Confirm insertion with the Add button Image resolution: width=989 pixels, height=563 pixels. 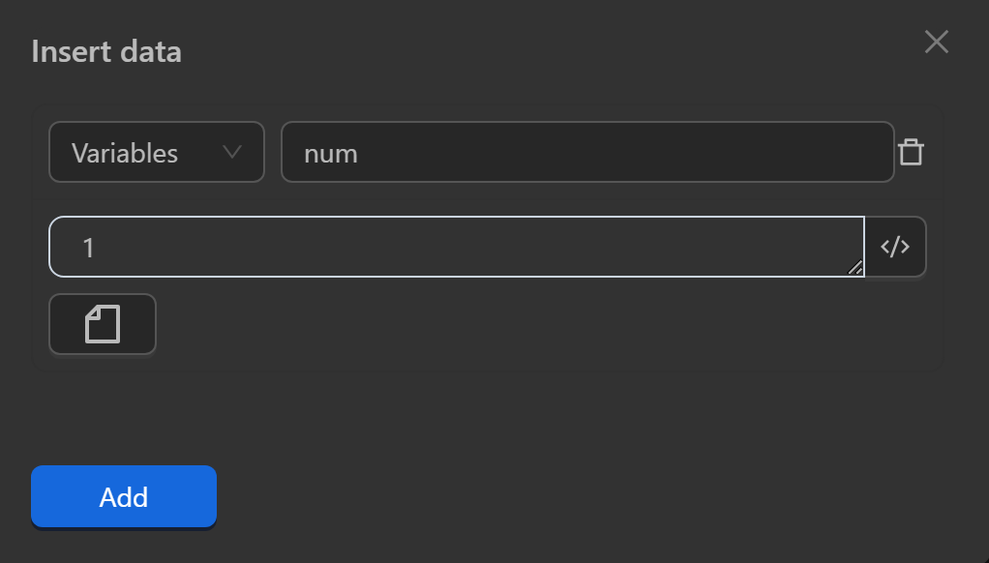[124, 497]
